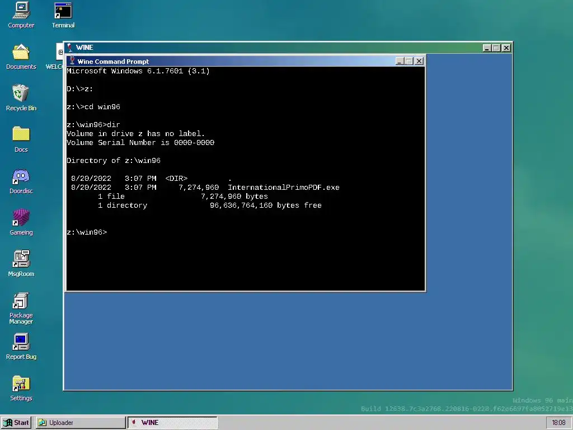Image resolution: width=573 pixels, height=430 pixels.
Task: Launch the Terminal desktop shortcut
Action: coord(63,15)
